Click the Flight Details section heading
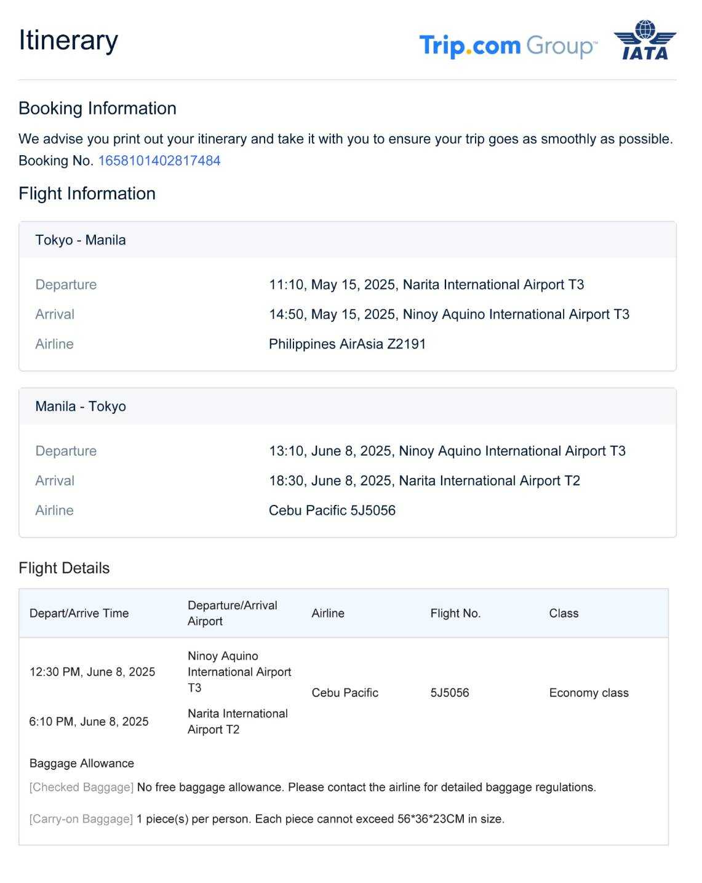 pos(64,568)
